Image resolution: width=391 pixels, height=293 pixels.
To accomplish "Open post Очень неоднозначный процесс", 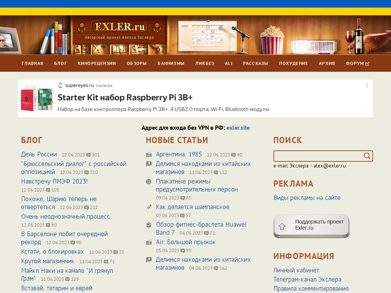I will [x=65, y=217].
